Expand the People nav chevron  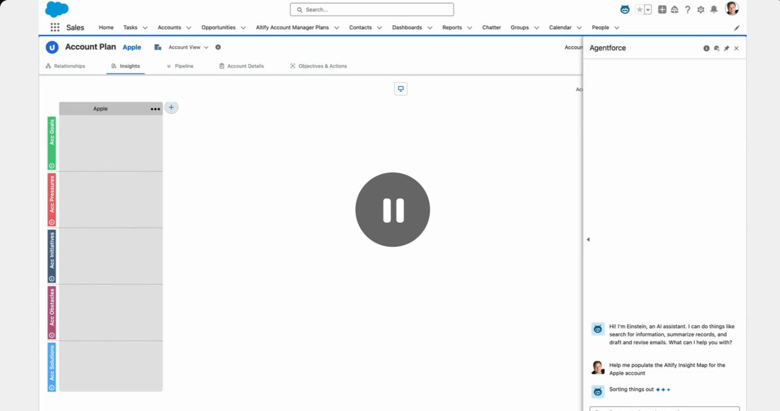tap(616, 28)
